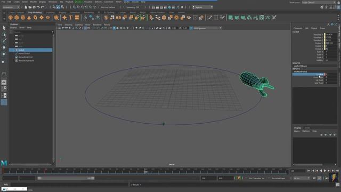Select by component type mode icon

point(62,7)
